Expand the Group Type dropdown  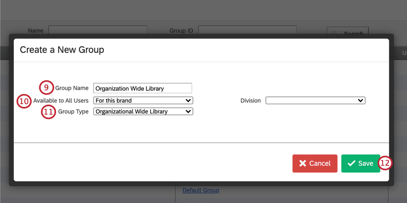[143, 112]
